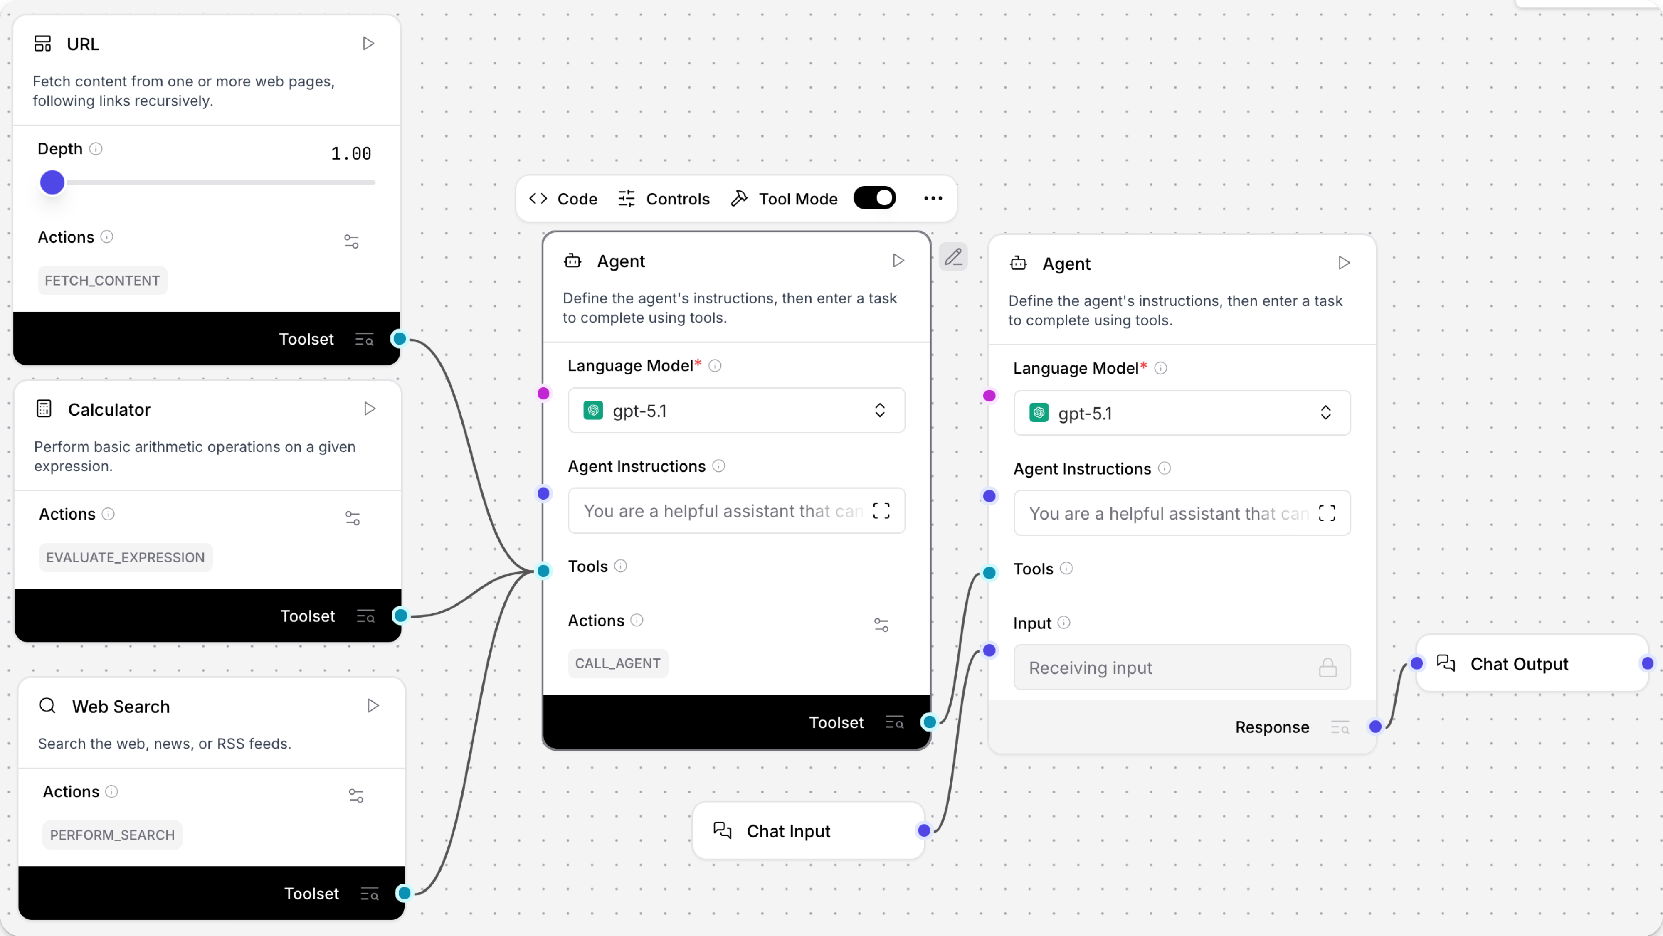Turn off the Tool Mode switch
The height and width of the screenshot is (936, 1663).
pos(874,198)
